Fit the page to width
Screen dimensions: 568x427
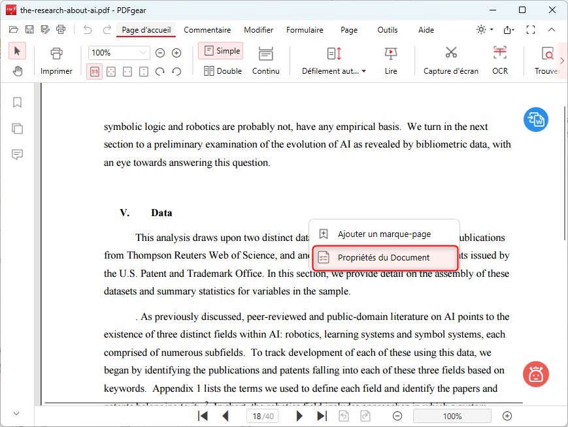127,72
